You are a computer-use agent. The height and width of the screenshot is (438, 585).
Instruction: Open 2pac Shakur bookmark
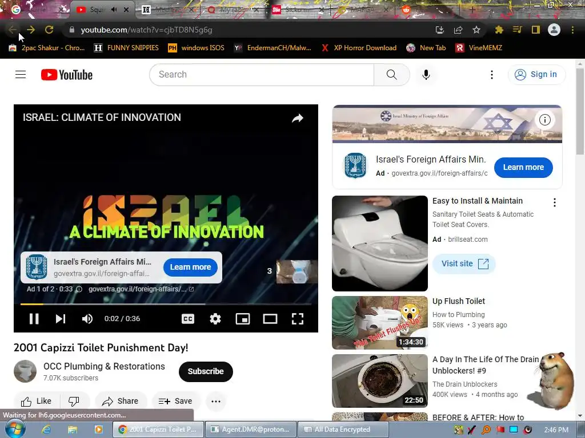point(47,48)
